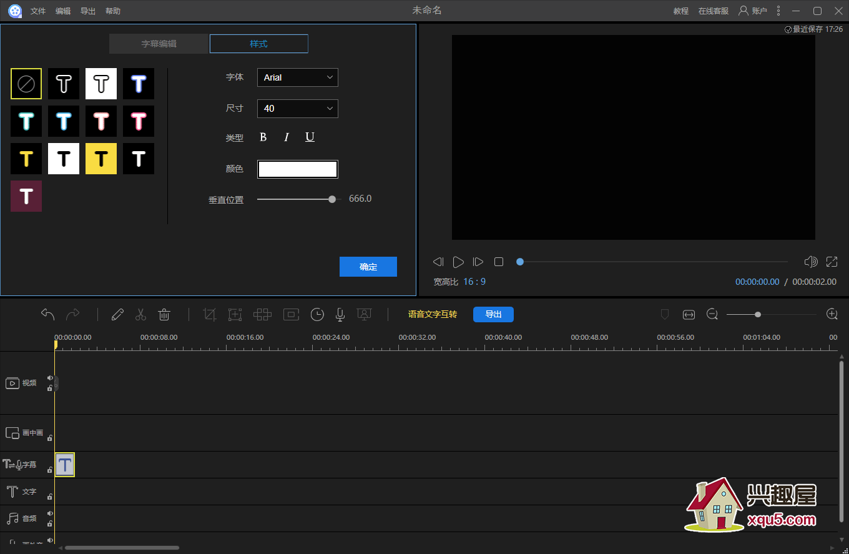The height and width of the screenshot is (554, 849).
Task: Click the redo arrow icon
Action: [73, 314]
